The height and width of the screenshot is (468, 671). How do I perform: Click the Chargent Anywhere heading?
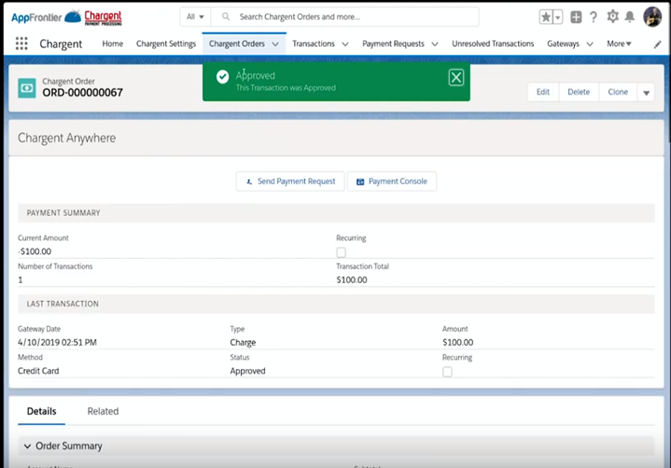(x=67, y=138)
